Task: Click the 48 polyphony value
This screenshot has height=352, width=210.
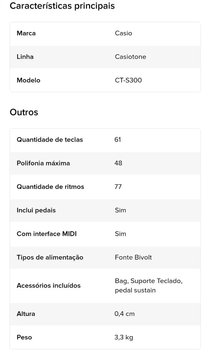Action: [118, 163]
